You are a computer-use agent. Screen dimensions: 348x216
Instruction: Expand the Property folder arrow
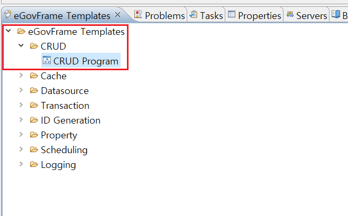click(21, 135)
